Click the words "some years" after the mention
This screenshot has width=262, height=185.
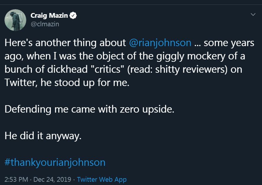[x=229, y=43]
